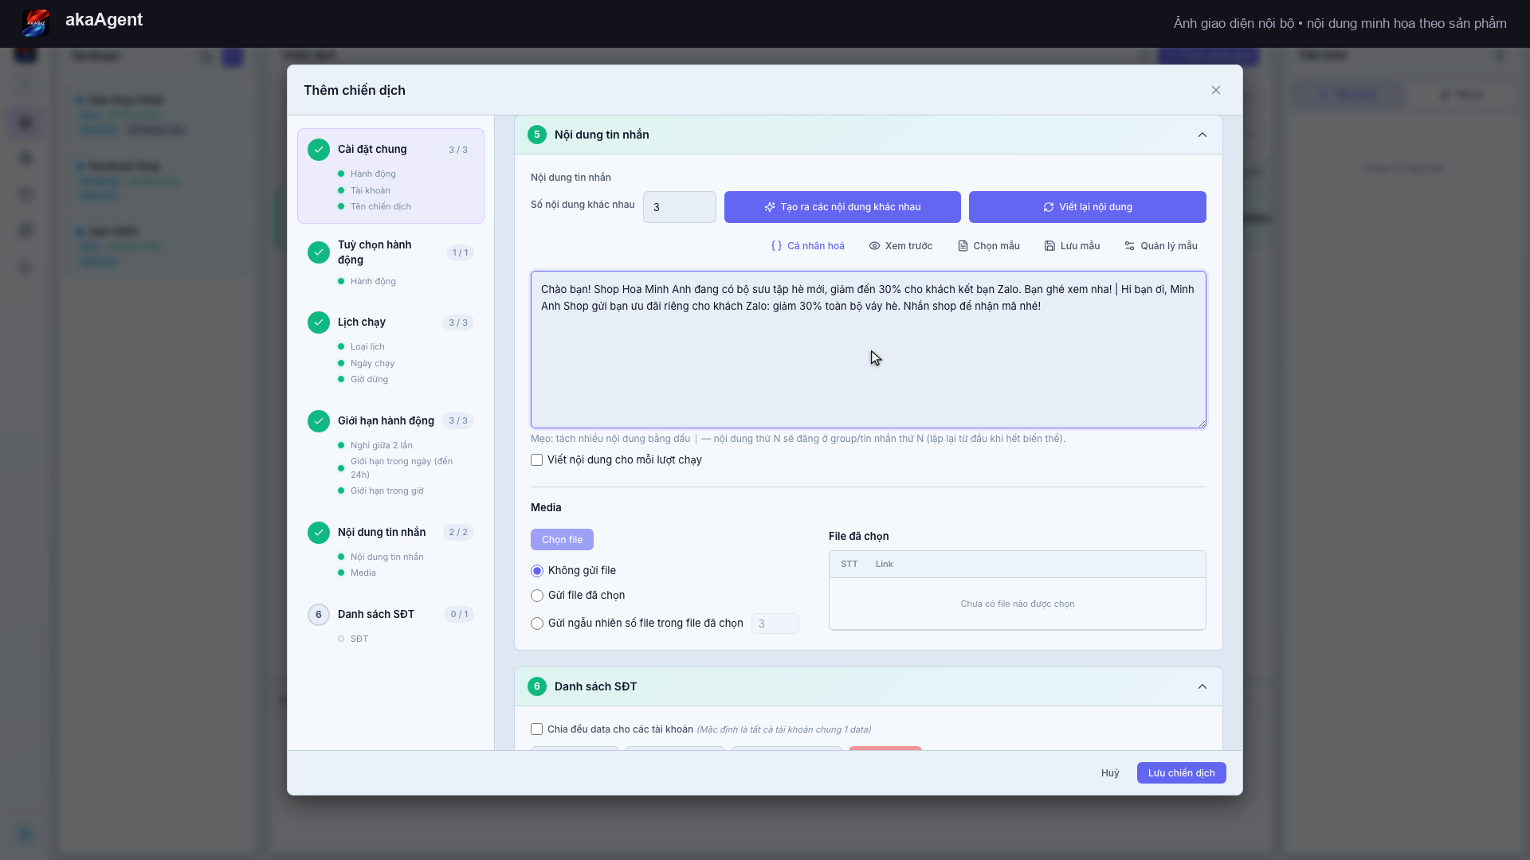The height and width of the screenshot is (860, 1530).
Task: Click the refresh icon in Viết lại nội dung button
Action: [1049, 207]
